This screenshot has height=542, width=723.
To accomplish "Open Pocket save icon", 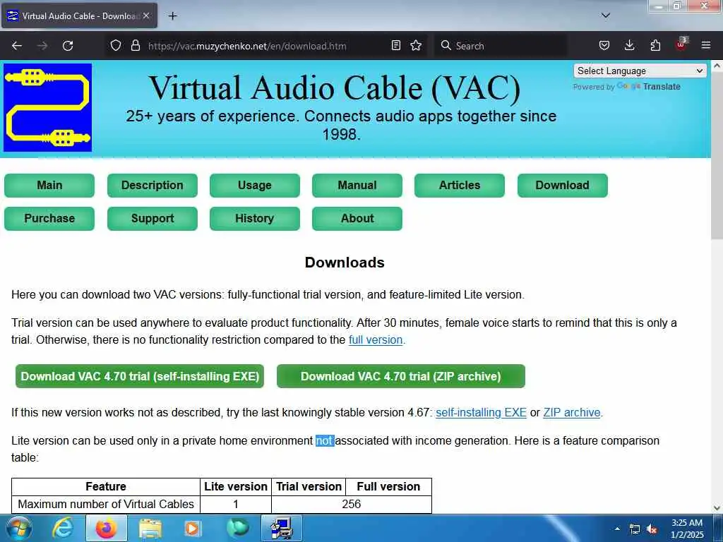I will [x=604, y=46].
